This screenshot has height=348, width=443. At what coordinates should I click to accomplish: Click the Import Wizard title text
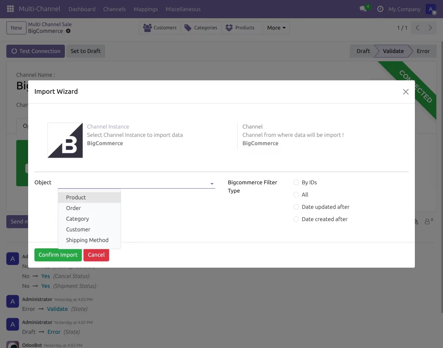pyautogui.click(x=56, y=92)
